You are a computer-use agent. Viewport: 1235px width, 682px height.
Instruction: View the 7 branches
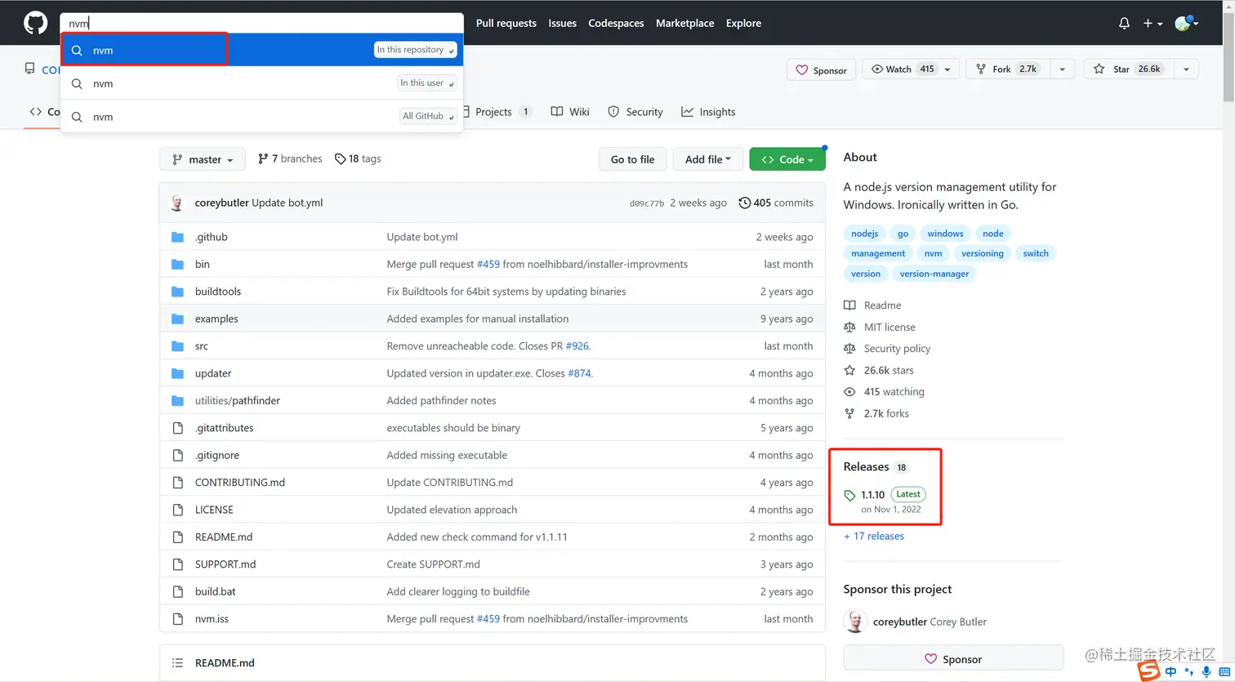coord(290,158)
